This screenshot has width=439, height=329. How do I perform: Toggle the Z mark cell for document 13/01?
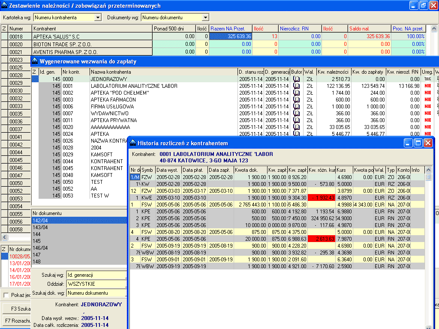[x=4, y=263]
